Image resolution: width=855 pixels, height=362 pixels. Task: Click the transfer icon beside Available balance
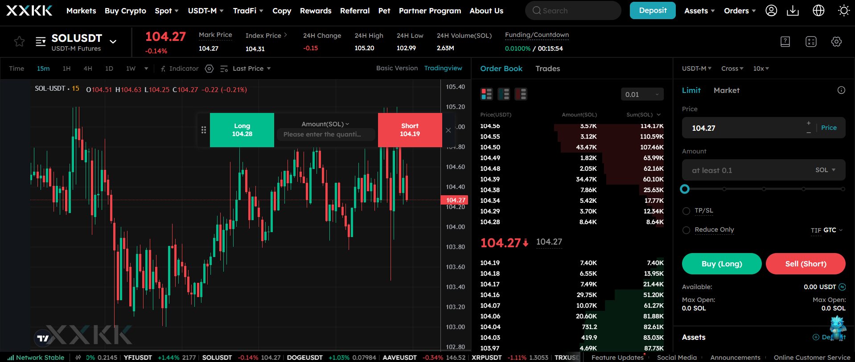pyautogui.click(x=842, y=287)
